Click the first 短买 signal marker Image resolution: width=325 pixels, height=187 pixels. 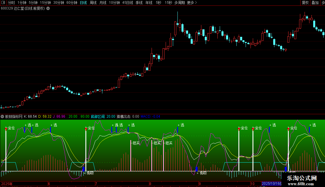(136, 143)
